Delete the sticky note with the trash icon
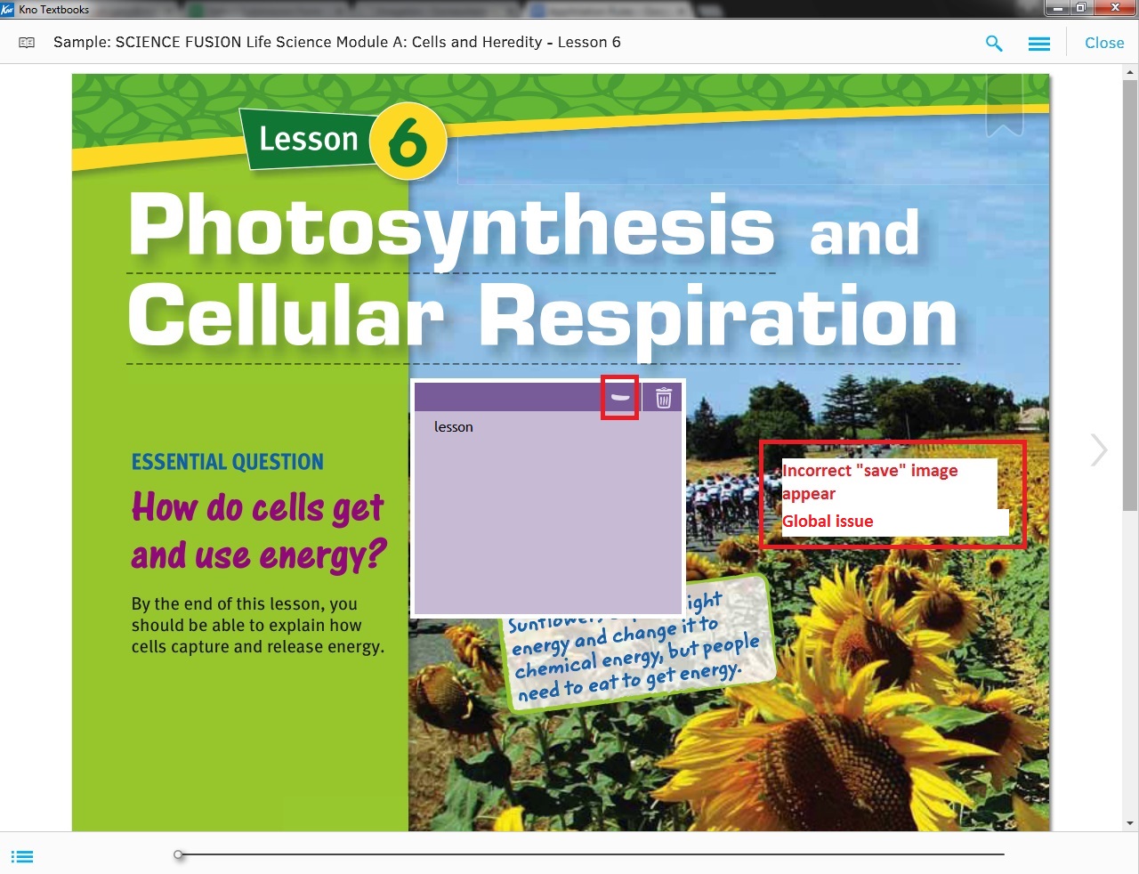Screen dimensions: 1139x874 point(664,397)
